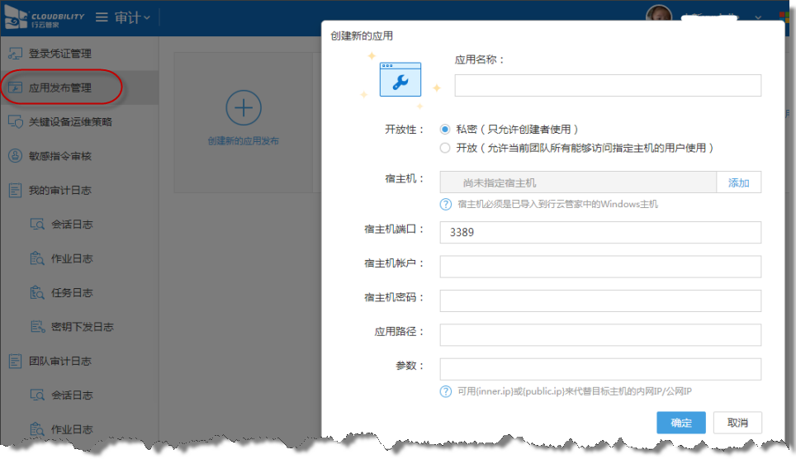The height and width of the screenshot is (459, 796).
Task: Open 会话日志 under 我的审计日志
Action: click(x=72, y=225)
